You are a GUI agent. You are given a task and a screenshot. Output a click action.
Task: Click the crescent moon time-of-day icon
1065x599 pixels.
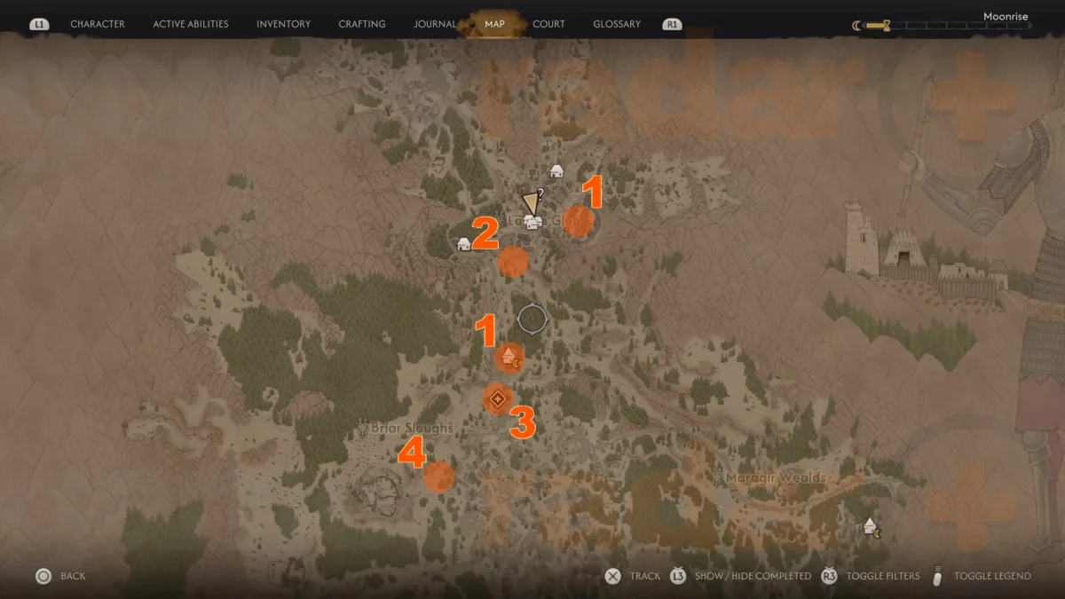point(856,26)
